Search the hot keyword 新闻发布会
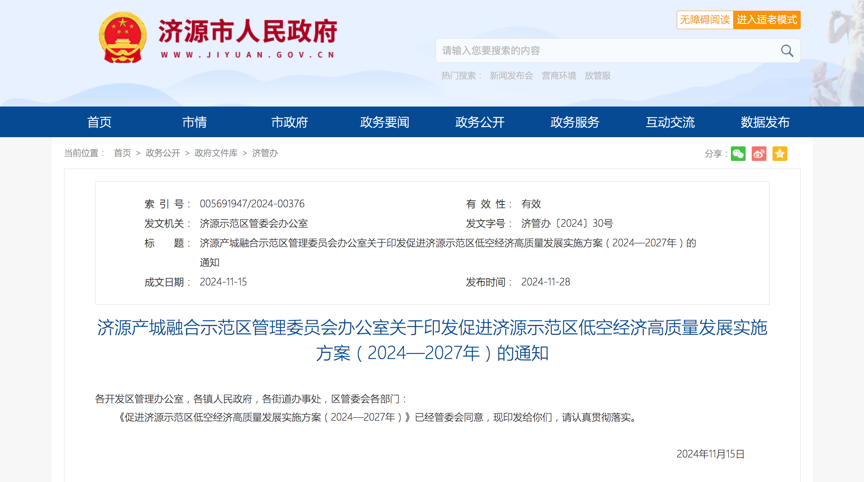This screenshot has height=482, width=864. pyautogui.click(x=512, y=75)
